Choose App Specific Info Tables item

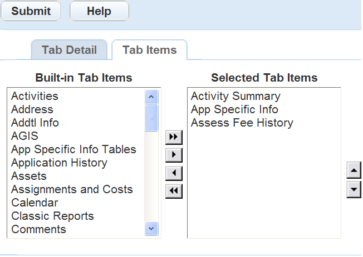[73, 149]
